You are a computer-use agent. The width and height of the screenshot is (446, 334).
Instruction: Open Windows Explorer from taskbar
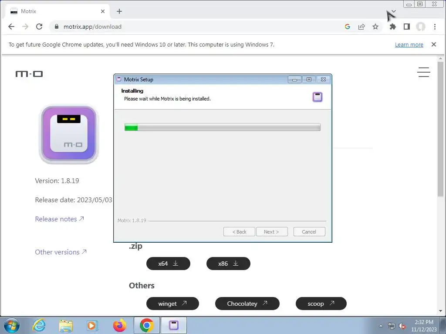66,325
